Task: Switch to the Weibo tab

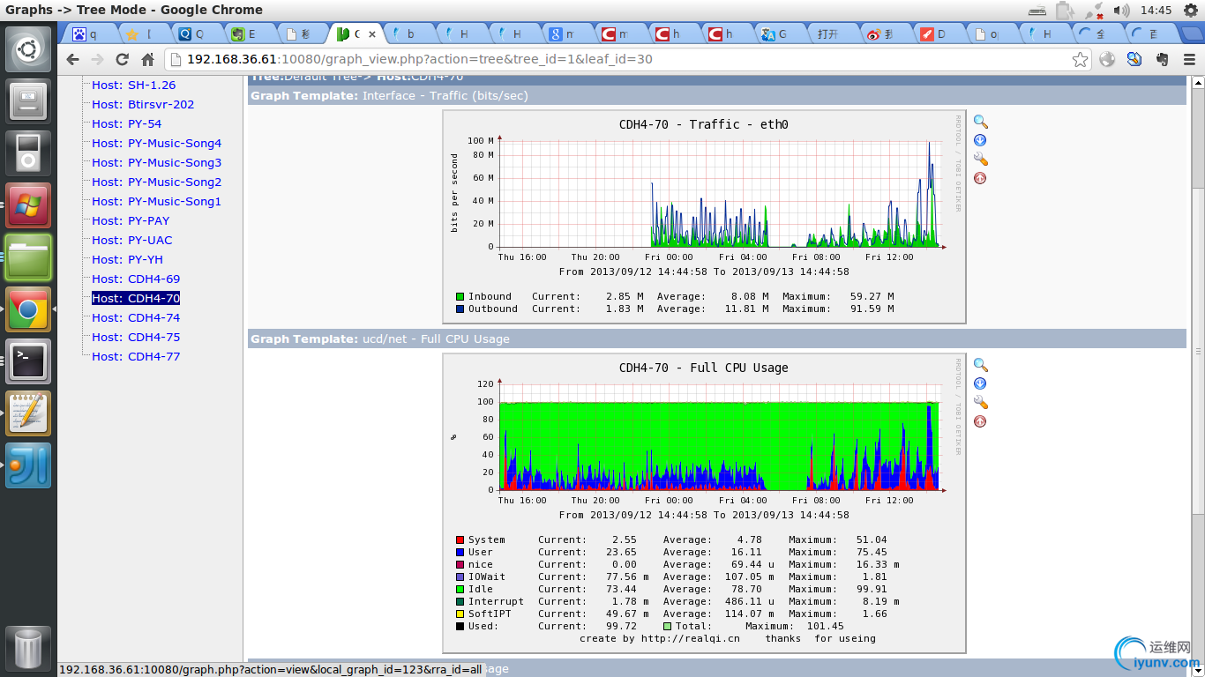Action: 882,34
